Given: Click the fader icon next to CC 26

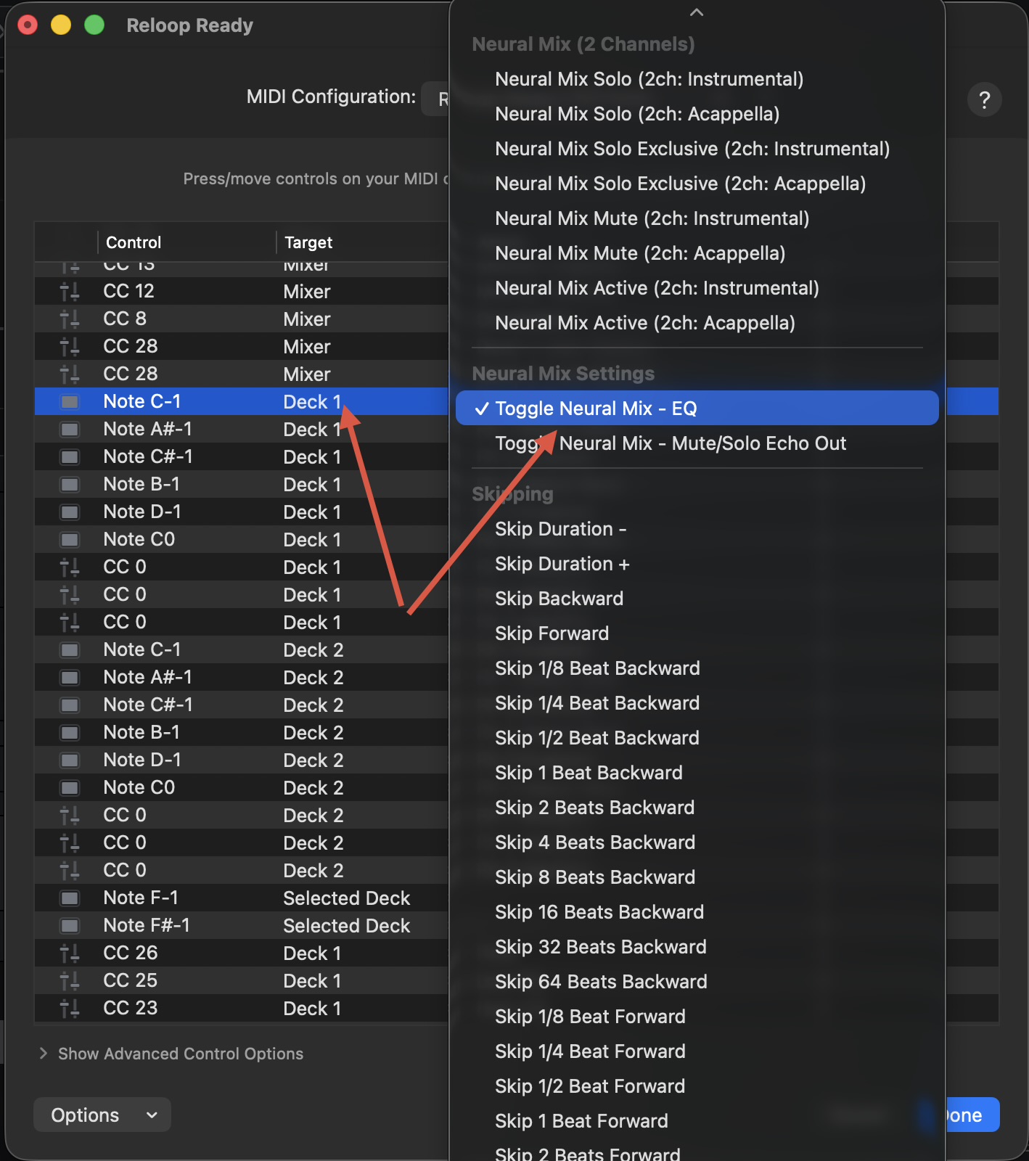Looking at the screenshot, I should coord(70,953).
